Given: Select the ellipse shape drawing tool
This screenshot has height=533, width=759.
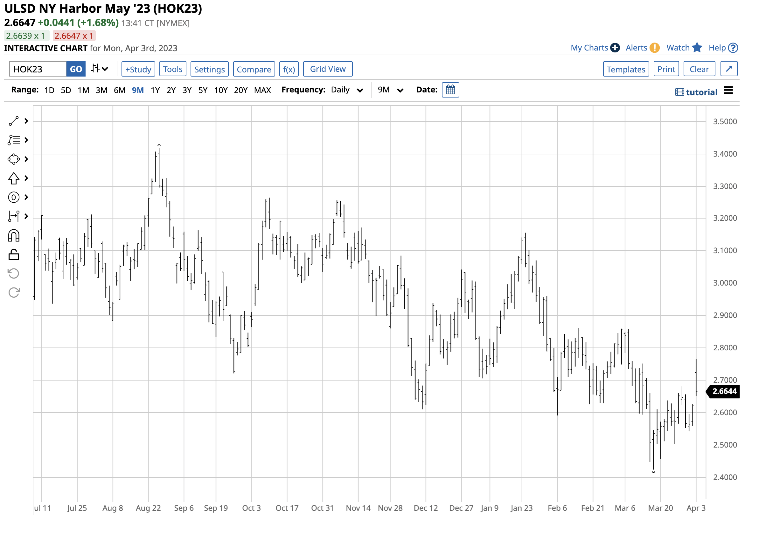Looking at the screenshot, I should 13,159.
